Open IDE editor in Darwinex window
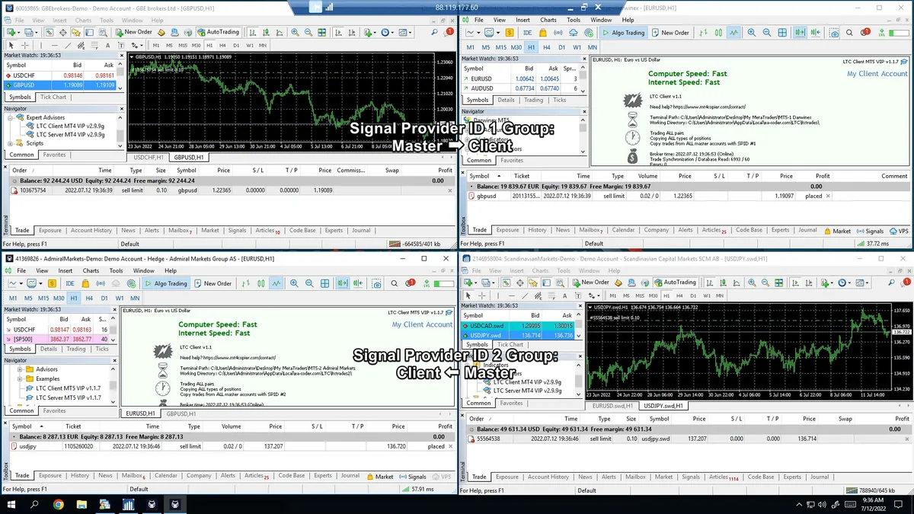914x514 pixels. click(527, 33)
